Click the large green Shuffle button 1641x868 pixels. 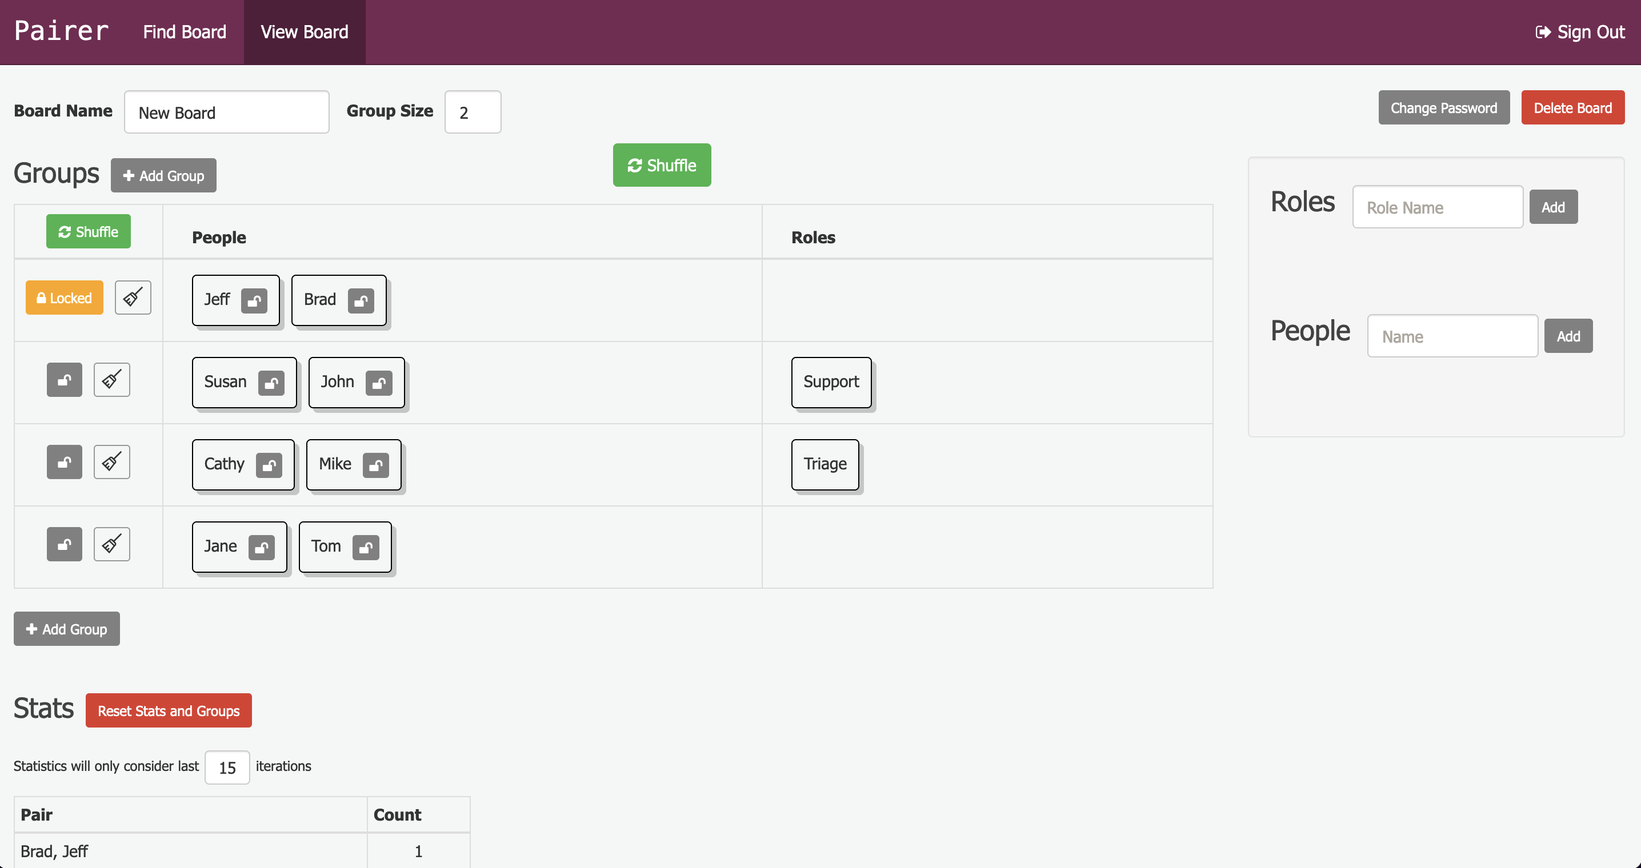(662, 165)
